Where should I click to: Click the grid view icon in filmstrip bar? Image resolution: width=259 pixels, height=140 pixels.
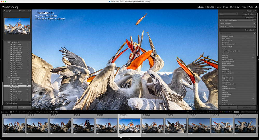click(x=11, y=112)
